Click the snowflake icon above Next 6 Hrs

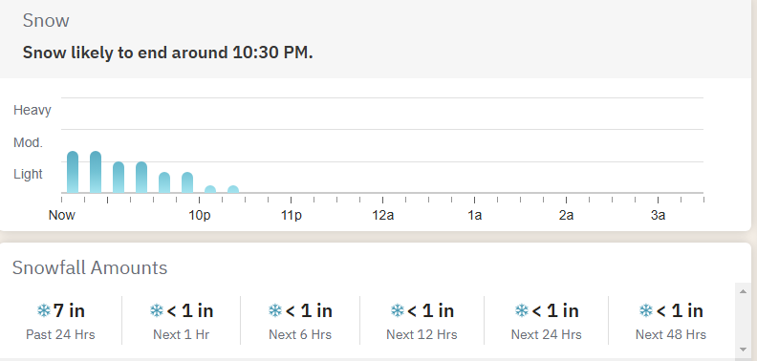(x=275, y=310)
